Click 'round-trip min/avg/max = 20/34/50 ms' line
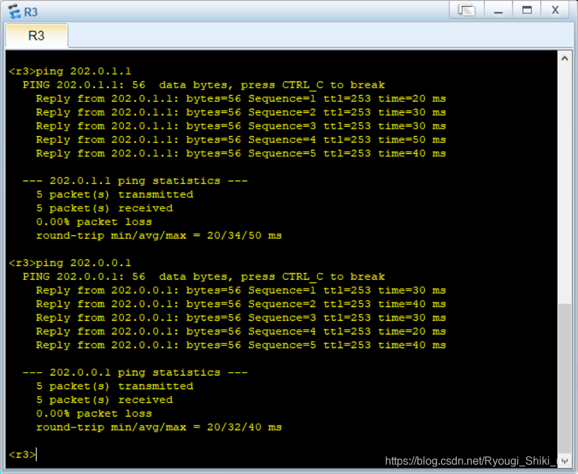Viewport: 578px width, 474px height. tap(159, 235)
